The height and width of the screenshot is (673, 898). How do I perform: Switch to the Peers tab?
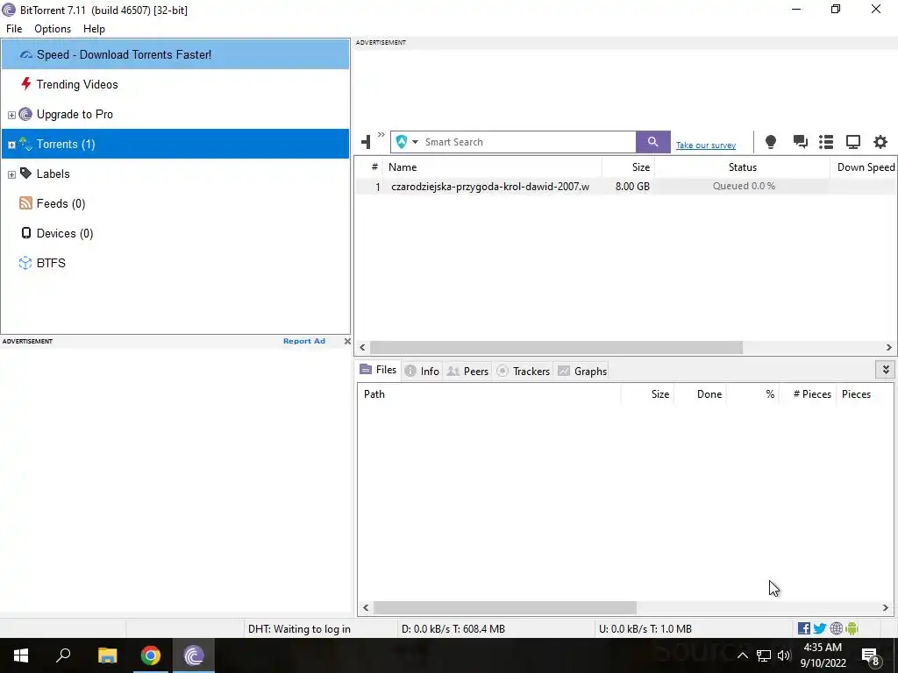pos(468,371)
